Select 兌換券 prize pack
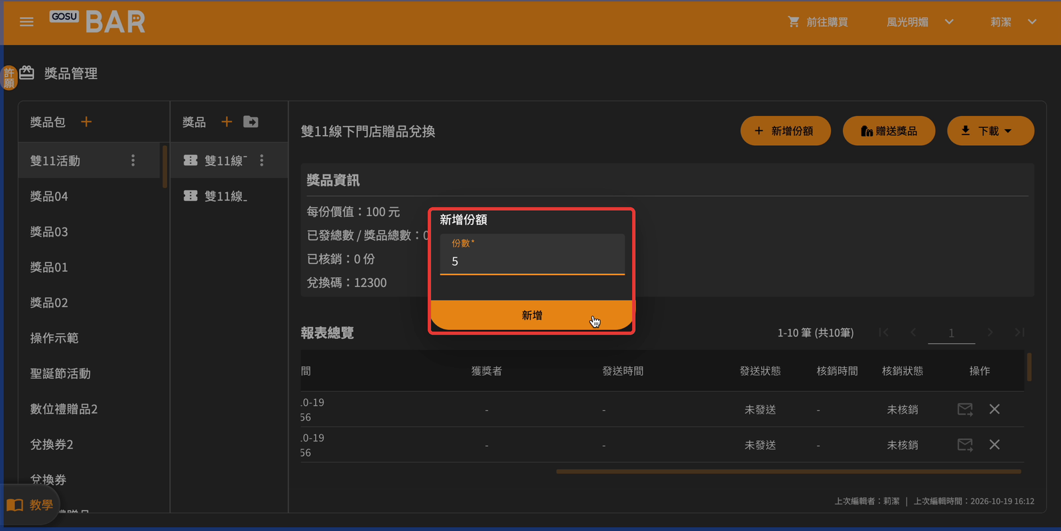The image size is (1061, 531). (90, 479)
